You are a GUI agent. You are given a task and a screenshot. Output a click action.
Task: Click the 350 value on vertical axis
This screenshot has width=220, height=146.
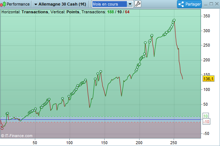(207, 16)
